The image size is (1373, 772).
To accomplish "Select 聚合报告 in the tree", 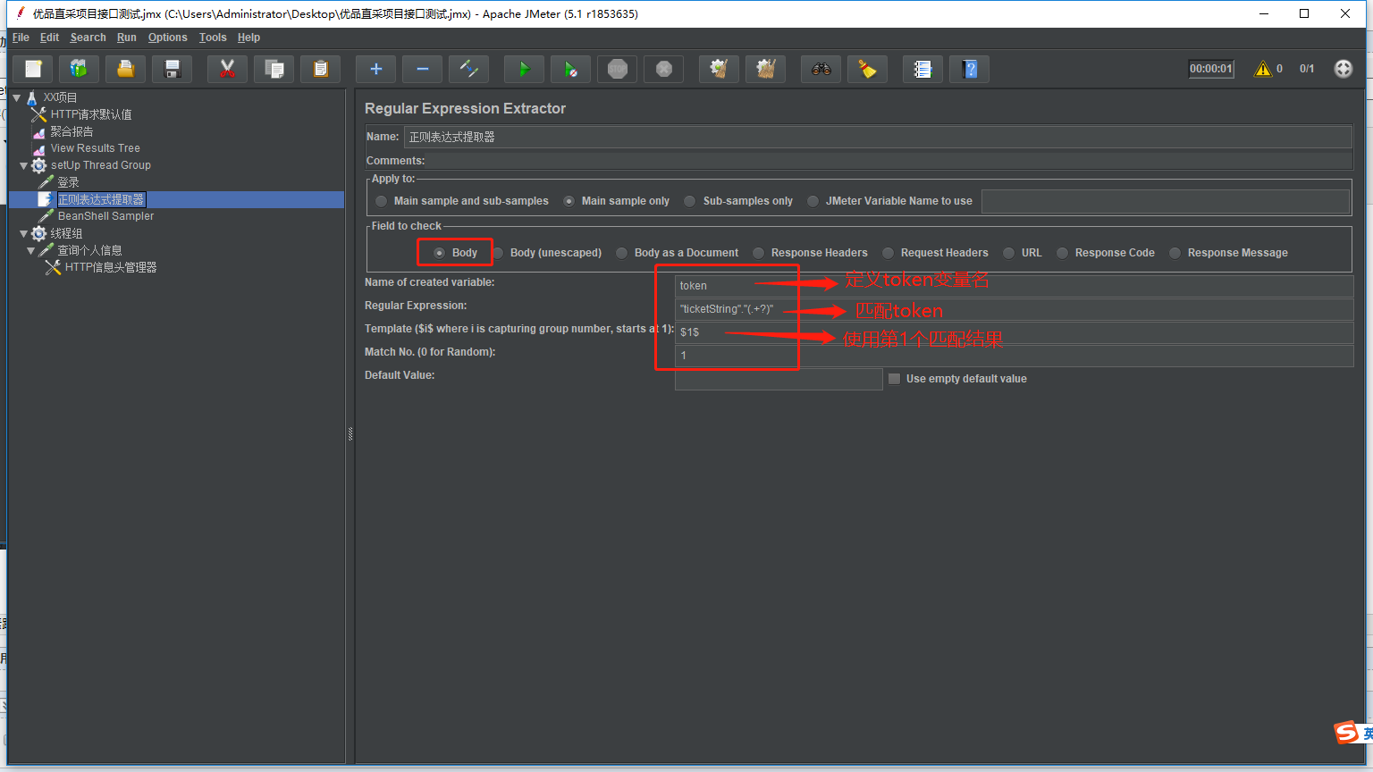I will tap(72, 131).
